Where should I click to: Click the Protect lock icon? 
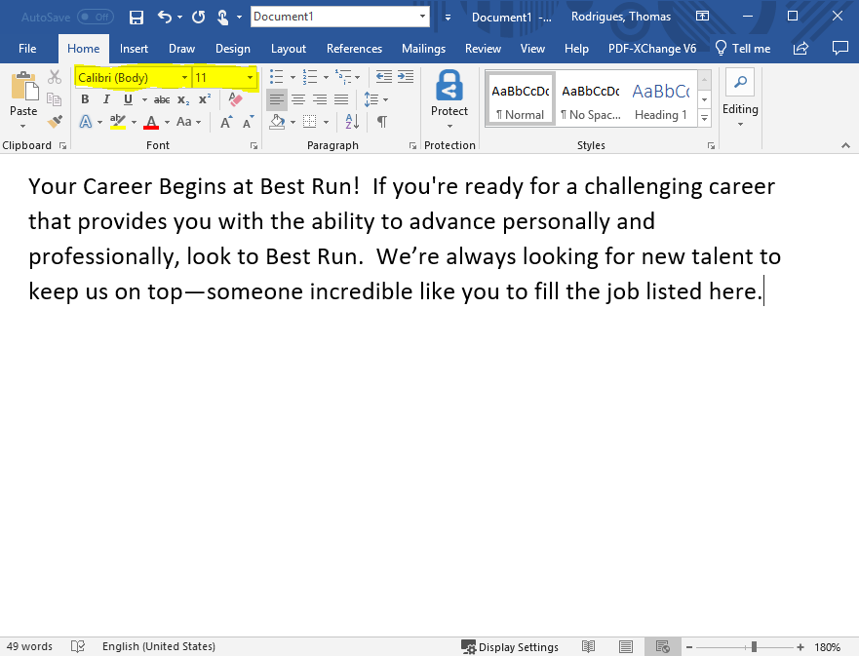pyautogui.click(x=449, y=86)
